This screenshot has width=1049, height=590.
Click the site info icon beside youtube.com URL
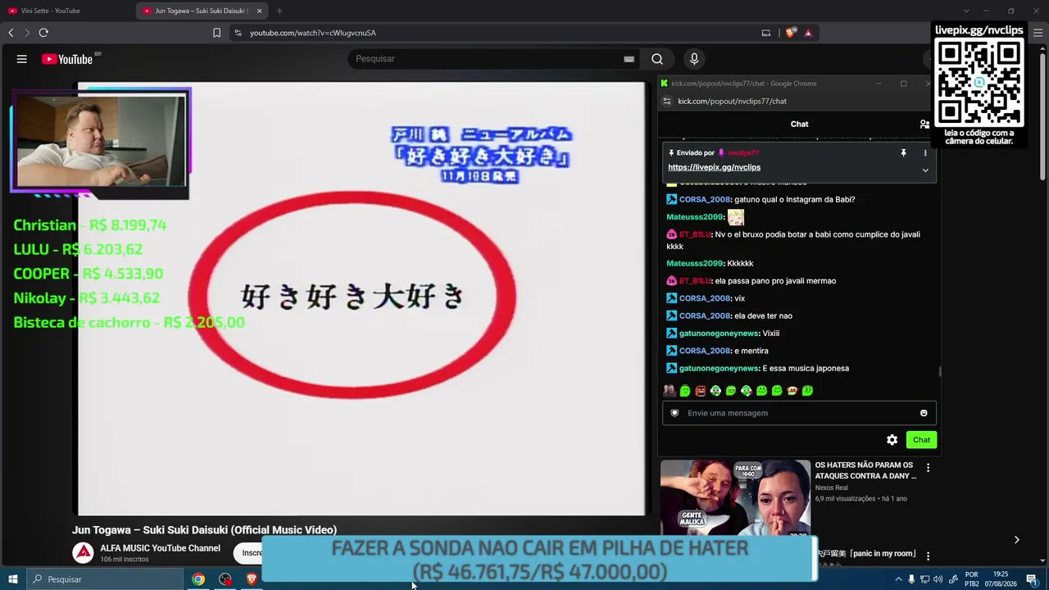click(x=238, y=33)
